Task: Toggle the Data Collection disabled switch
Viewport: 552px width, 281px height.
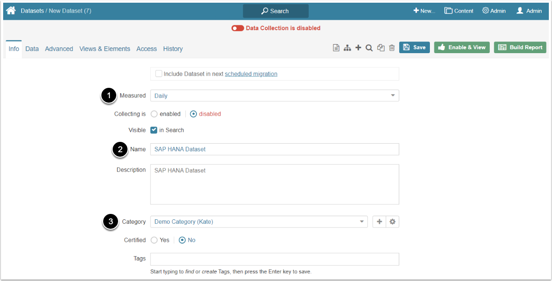Action: coord(237,28)
